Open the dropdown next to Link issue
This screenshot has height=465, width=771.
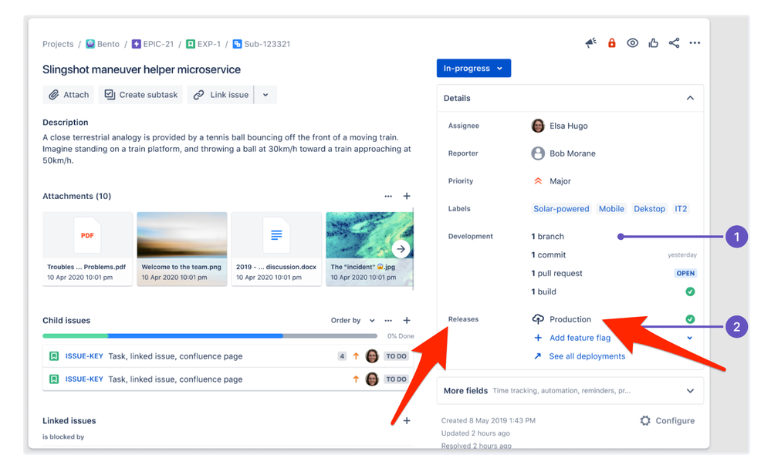(x=265, y=94)
